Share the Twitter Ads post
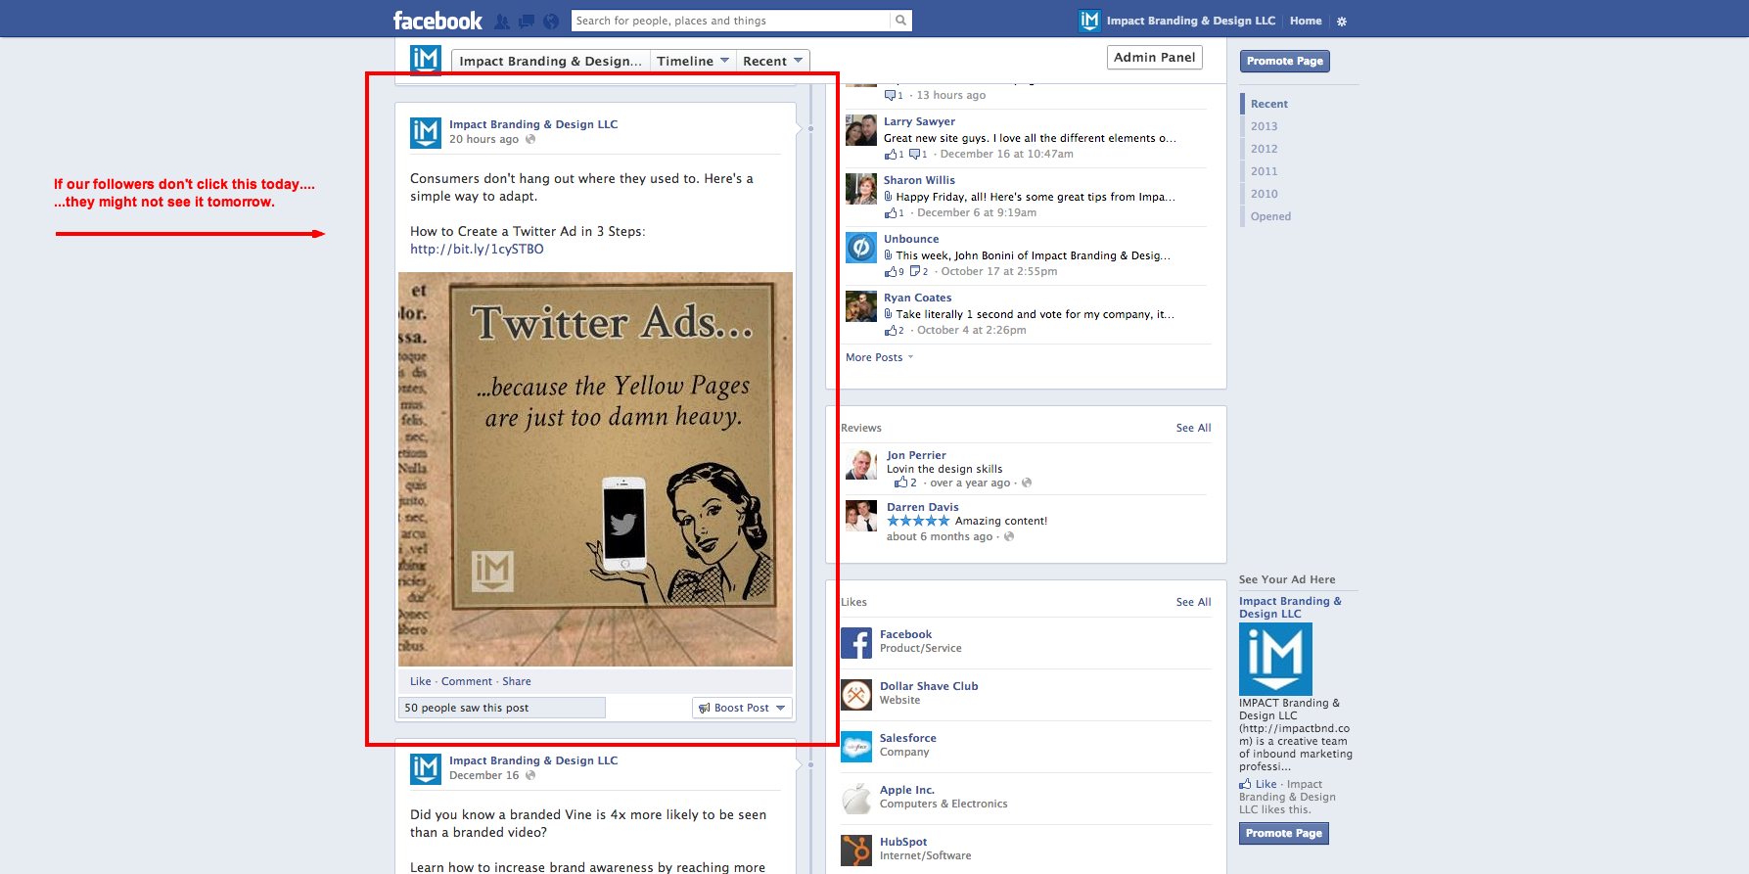Image resolution: width=1749 pixels, height=874 pixels. pyautogui.click(x=517, y=681)
